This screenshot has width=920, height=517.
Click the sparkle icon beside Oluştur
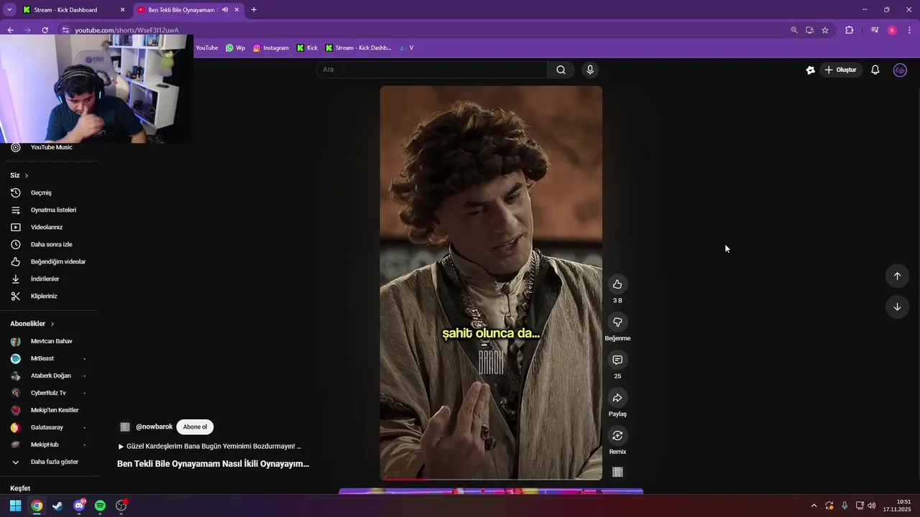pyautogui.click(x=810, y=70)
